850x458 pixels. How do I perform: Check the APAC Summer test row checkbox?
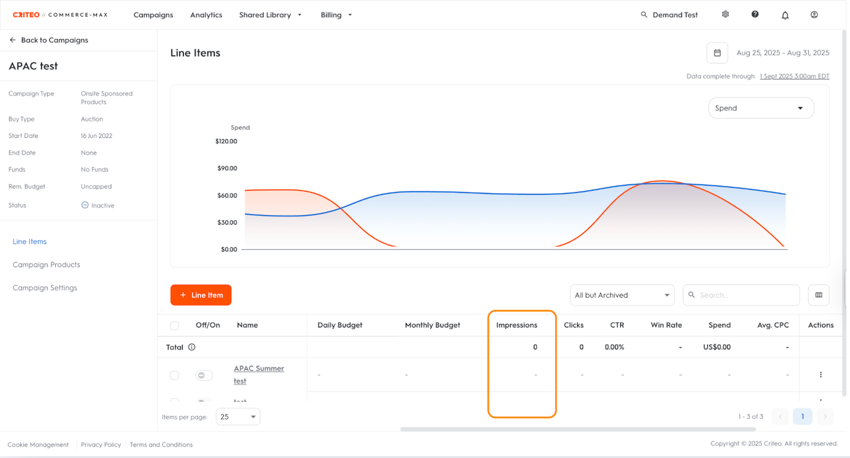[175, 375]
